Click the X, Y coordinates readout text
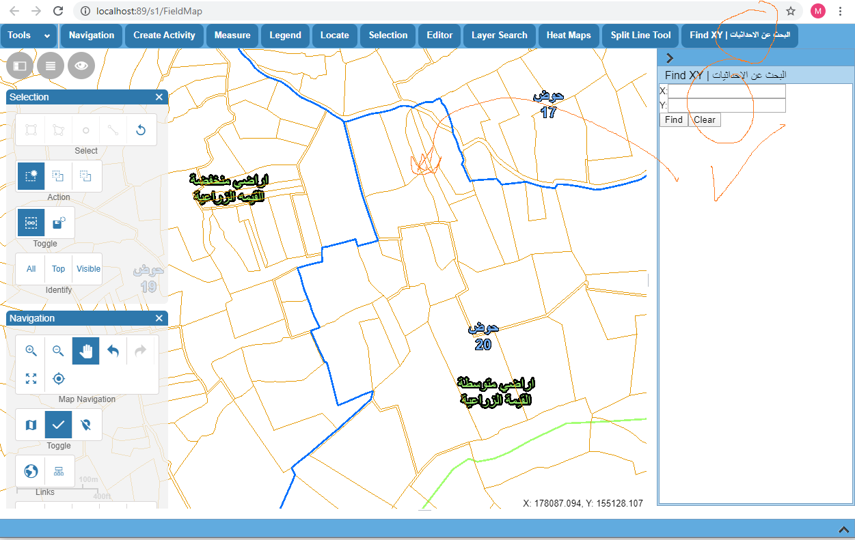 click(583, 503)
